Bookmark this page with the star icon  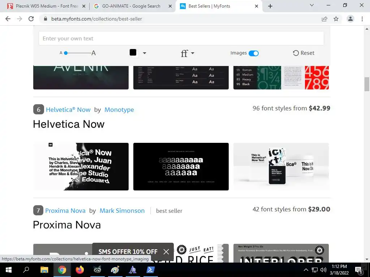[336, 19]
